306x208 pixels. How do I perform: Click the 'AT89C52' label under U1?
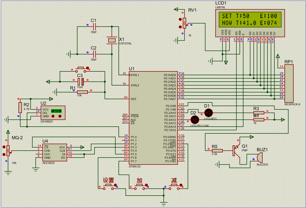coord(135,167)
